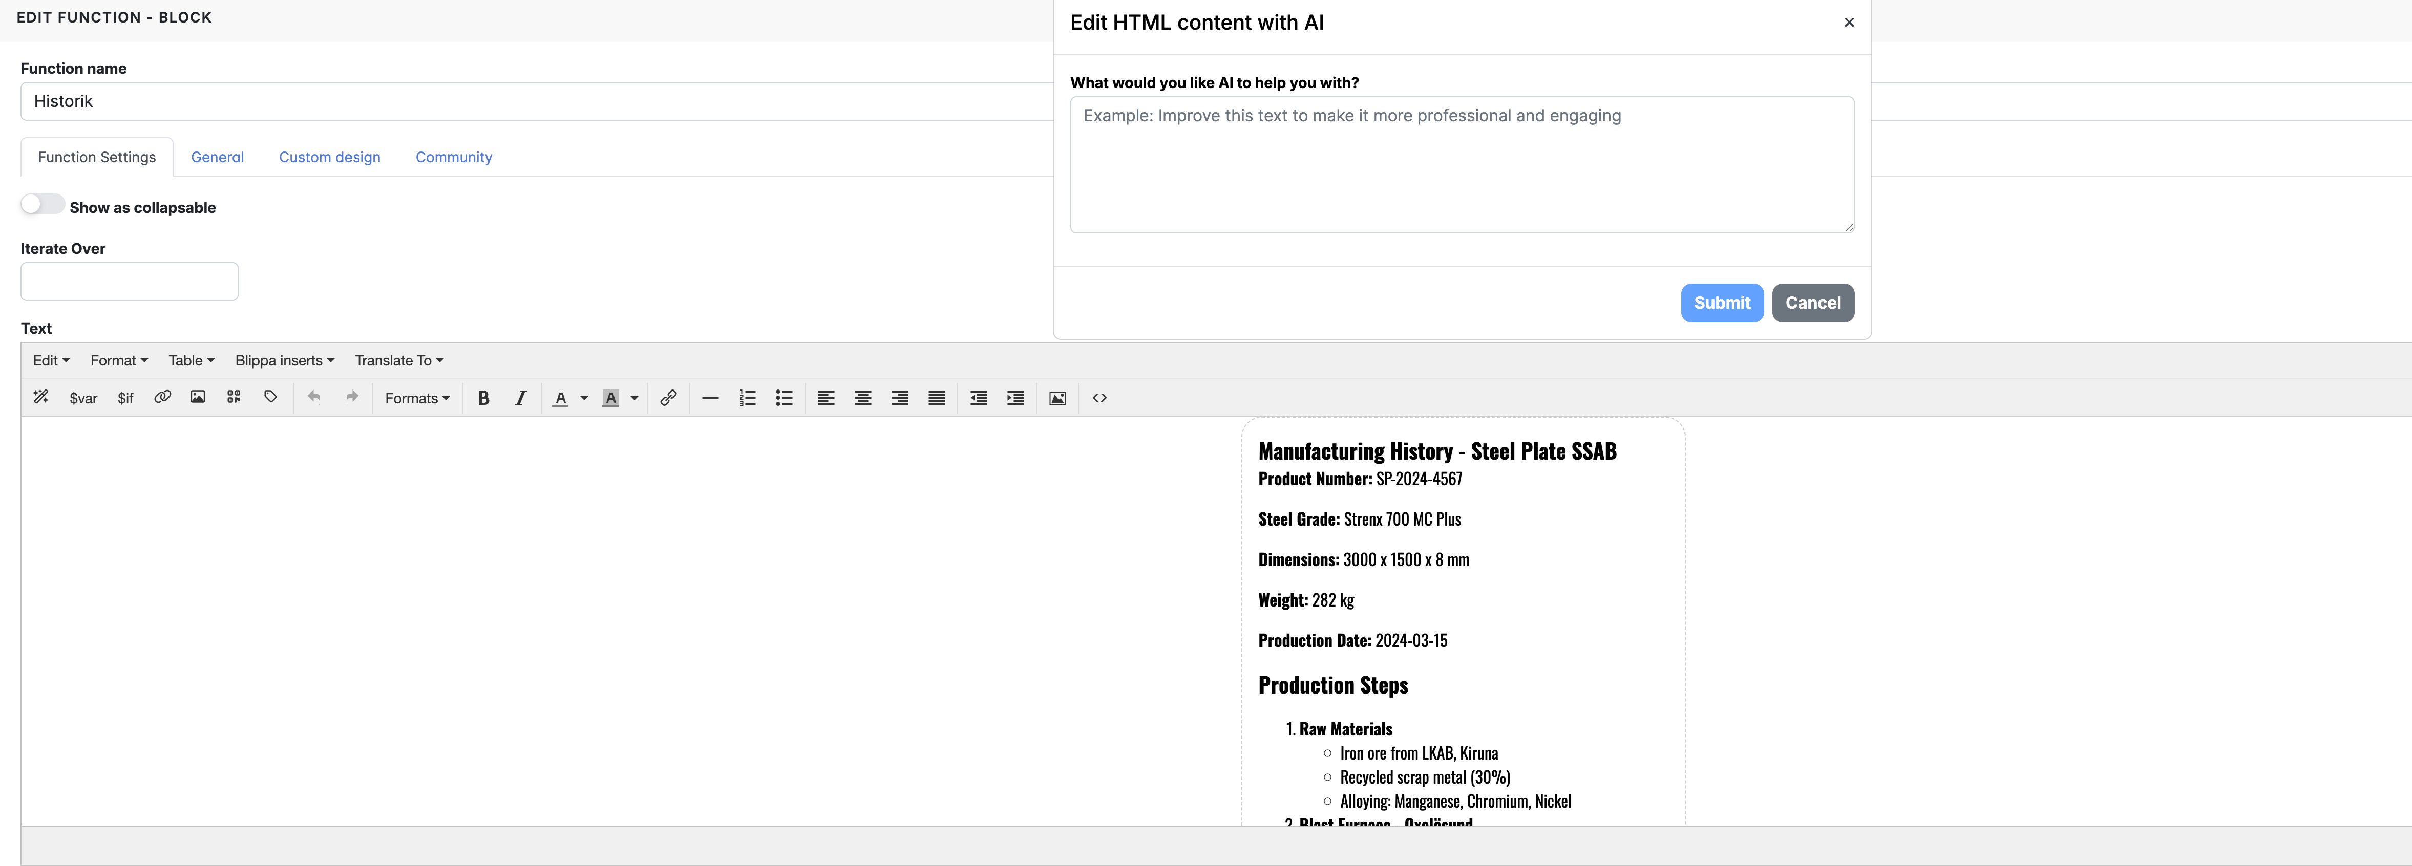The height and width of the screenshot is (866, 2412).
Task: Open the Translate To menu
Action: pyautogui.click(x=398, y=360)
